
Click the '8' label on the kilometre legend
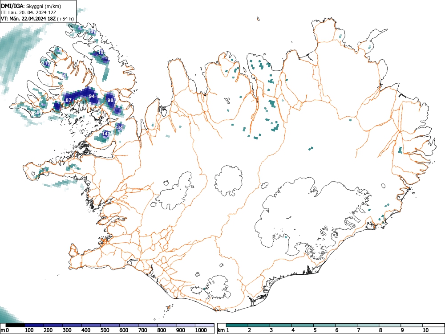[x=380, y=330]
